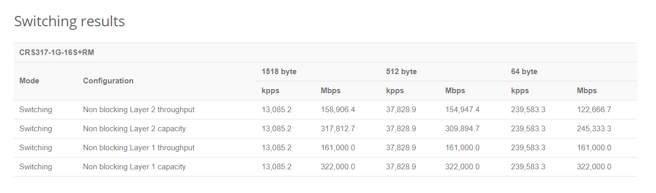Screen dimensions: 656x193
Task: Select the CRS317-1G-16S+RM table title
Action: click(x=57, y=52)
